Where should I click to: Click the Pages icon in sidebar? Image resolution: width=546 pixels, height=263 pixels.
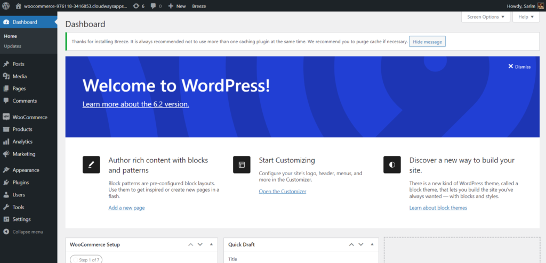tap(6, 88)
